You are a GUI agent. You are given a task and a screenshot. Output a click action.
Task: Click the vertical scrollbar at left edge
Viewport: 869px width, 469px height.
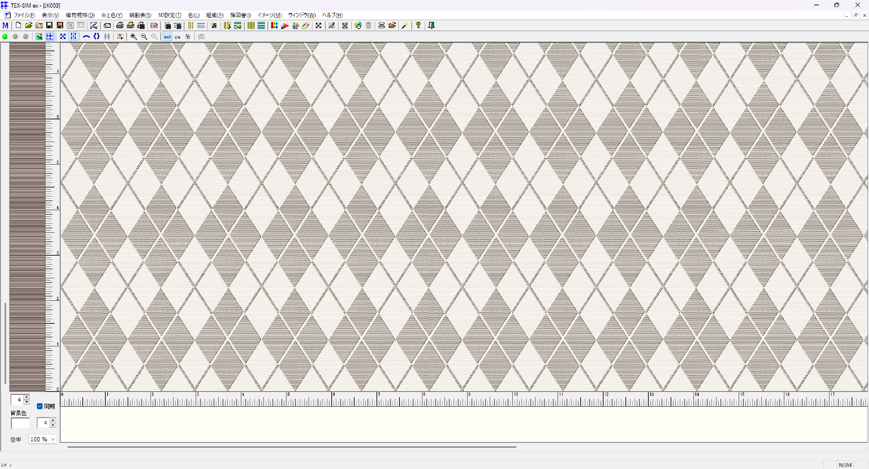tap(5, 343)
